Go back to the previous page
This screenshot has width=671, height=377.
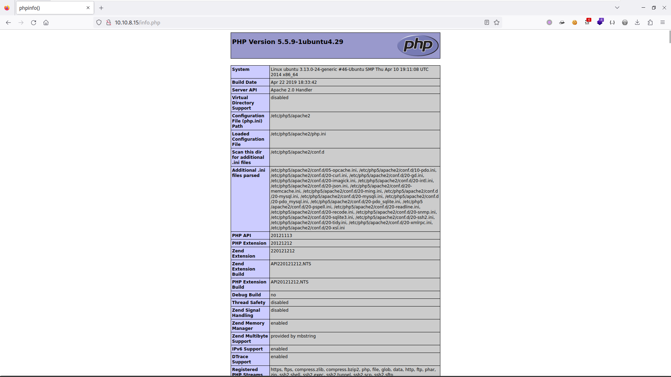[x=8, y=22]
